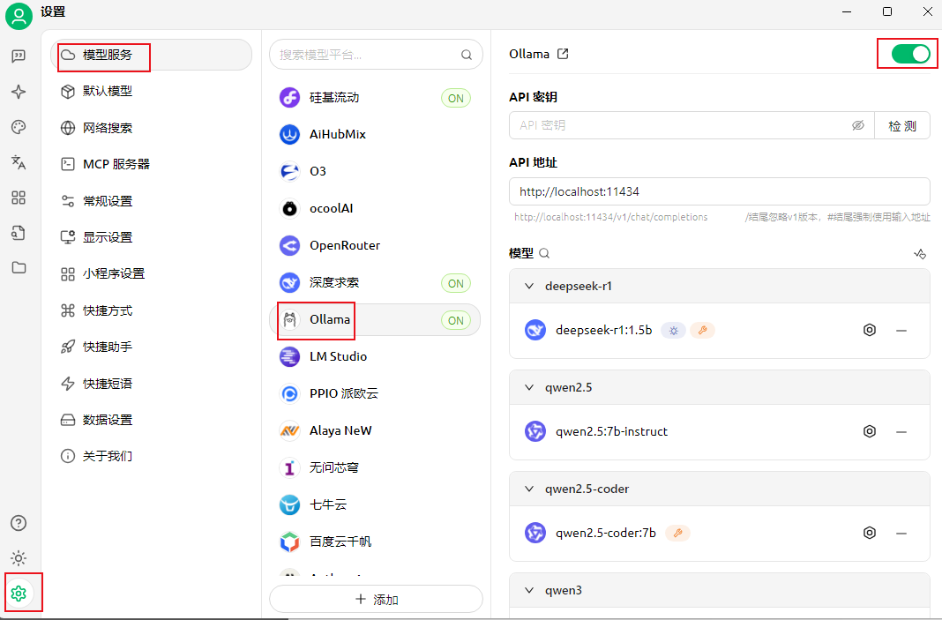
Task: Click the tool tag on deepseek-r1:1.5b
Action: pyautogui.click(x=702, y=330)
